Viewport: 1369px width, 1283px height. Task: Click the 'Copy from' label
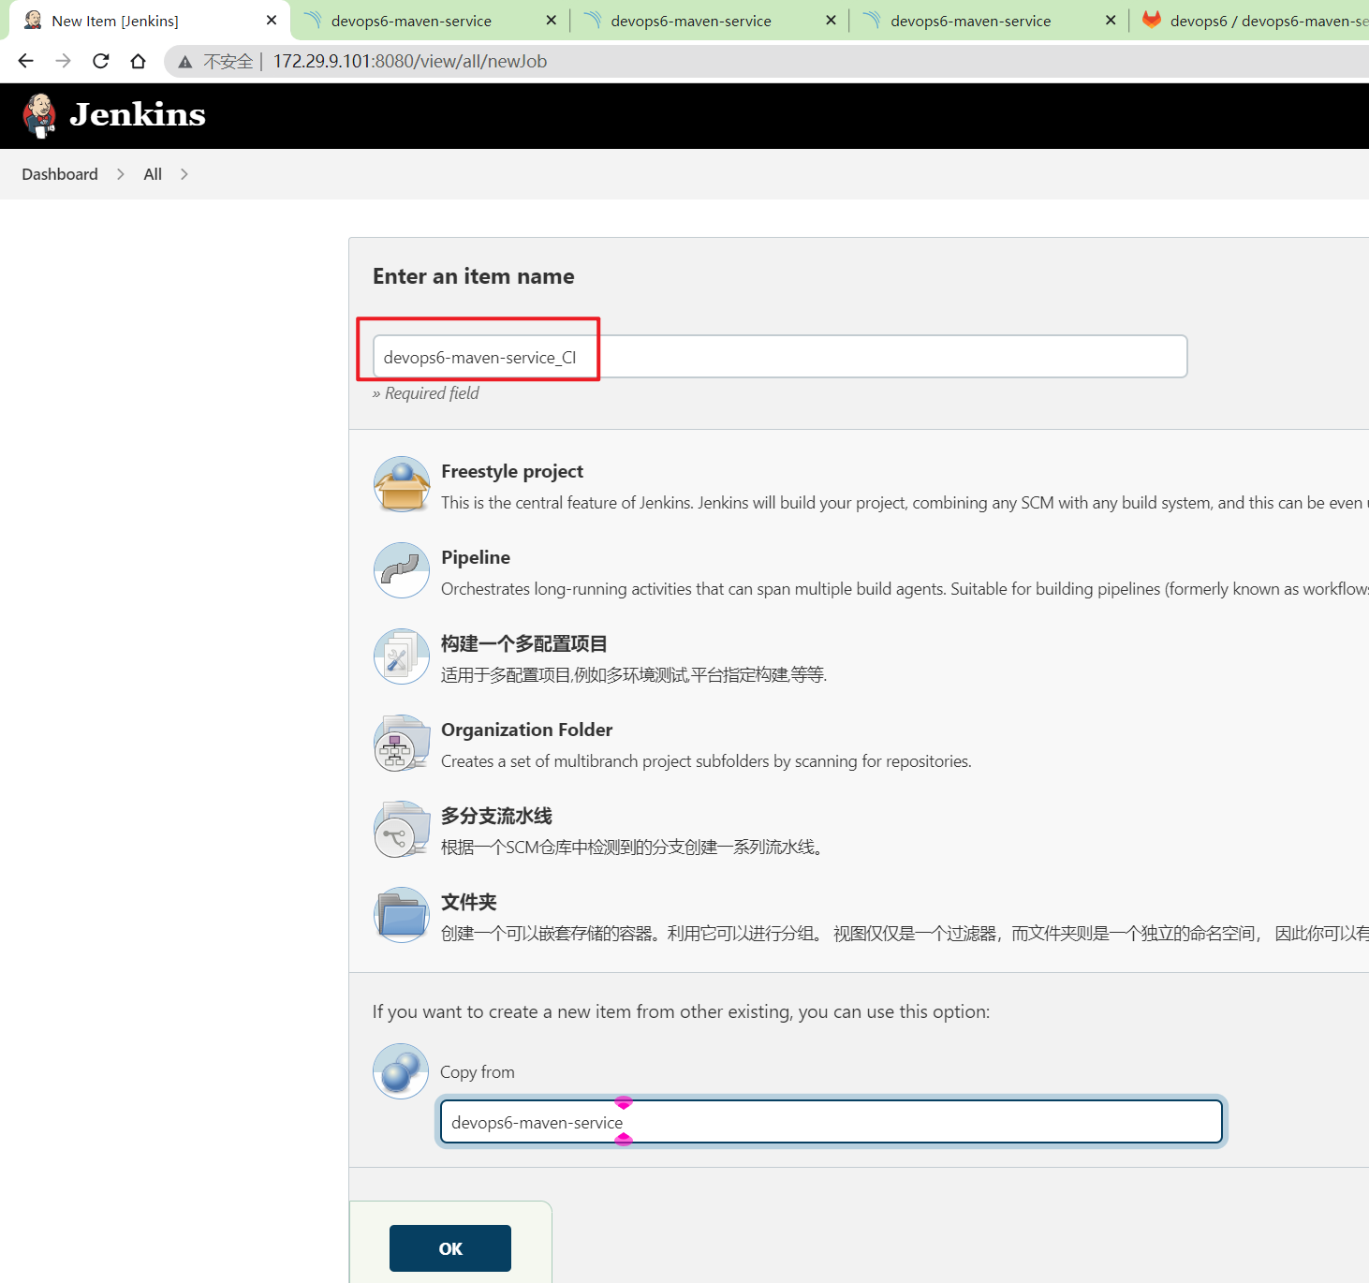pyautogui.click(x=478, y=1072)
